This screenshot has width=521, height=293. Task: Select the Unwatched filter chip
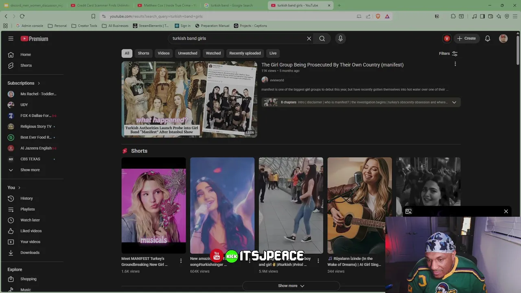(x=188, y=53)
